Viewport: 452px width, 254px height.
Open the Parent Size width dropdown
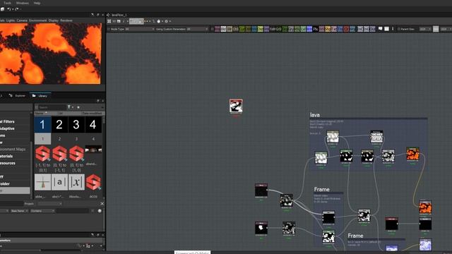tap(425, 29)
